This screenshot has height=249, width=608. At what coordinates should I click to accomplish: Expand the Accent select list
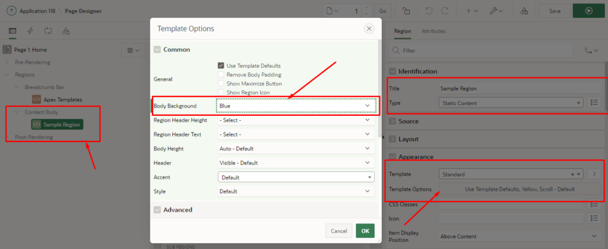[x=296, y=177]
